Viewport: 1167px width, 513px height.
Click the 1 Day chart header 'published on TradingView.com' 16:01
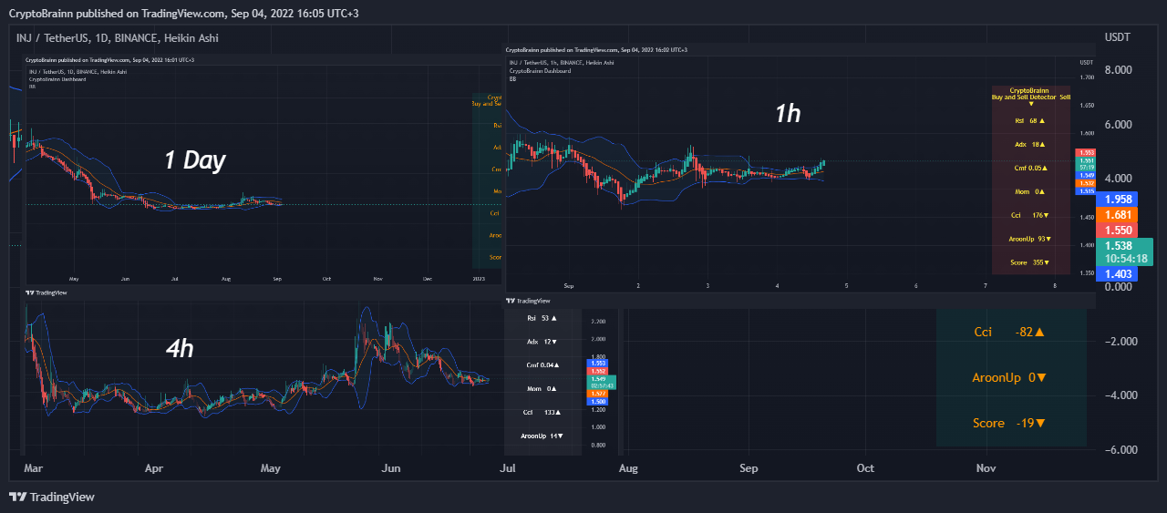(109, 59)
